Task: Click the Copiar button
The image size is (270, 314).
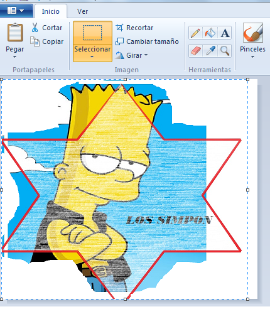Action: coord(46,41)
